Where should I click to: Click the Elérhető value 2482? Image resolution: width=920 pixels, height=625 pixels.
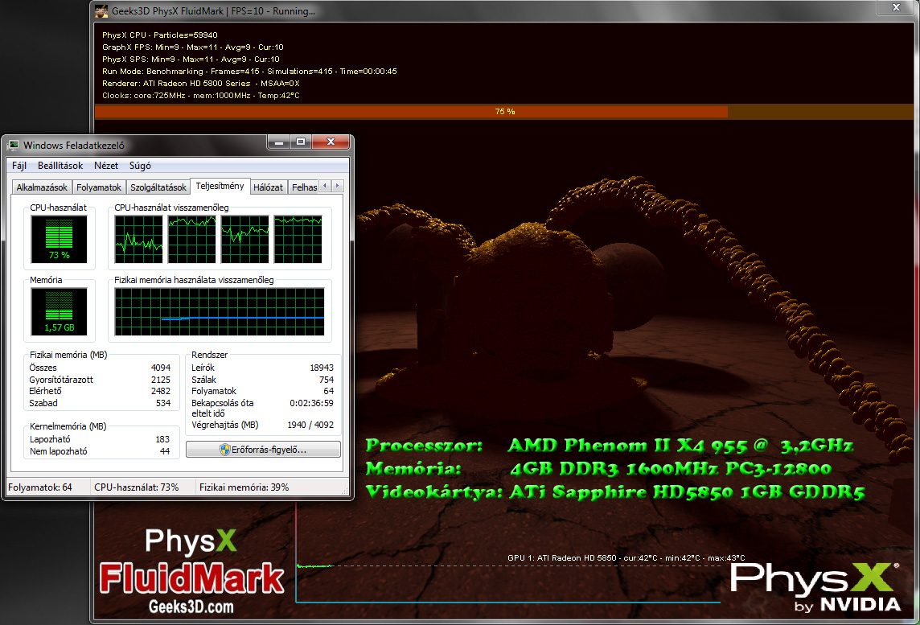coord(161,391)
